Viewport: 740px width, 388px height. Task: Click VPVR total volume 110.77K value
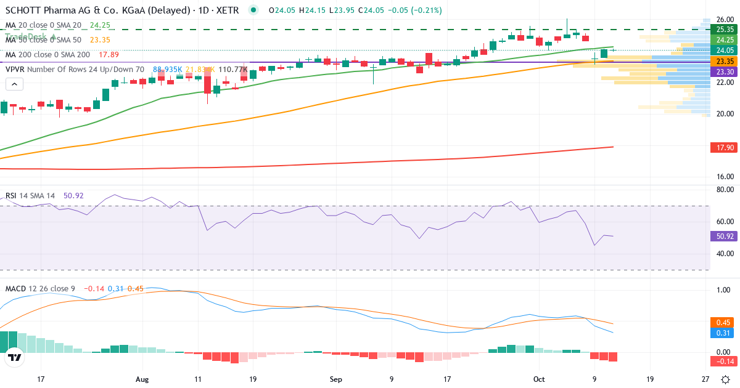[x=232, y=70]
